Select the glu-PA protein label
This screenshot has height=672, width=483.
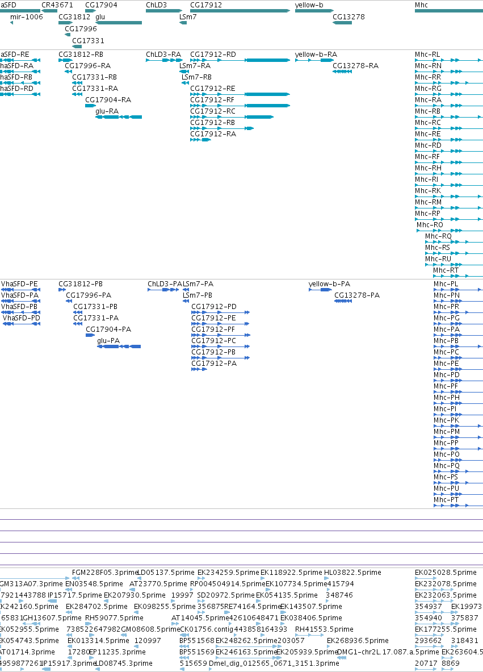(108, 341)
